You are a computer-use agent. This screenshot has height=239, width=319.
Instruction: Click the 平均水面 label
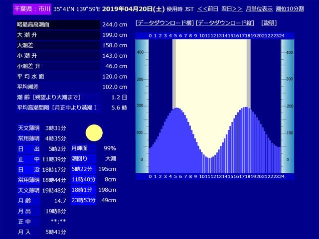tap(31, 76)
